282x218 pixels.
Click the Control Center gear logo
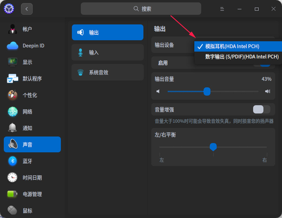(x=9, y=9)
